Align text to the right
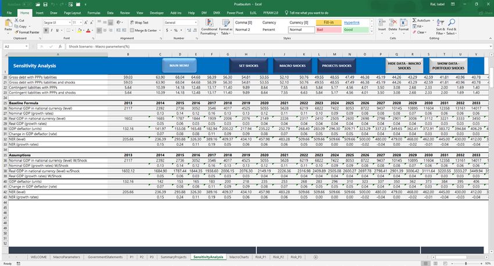 click(x=110, y=31)
